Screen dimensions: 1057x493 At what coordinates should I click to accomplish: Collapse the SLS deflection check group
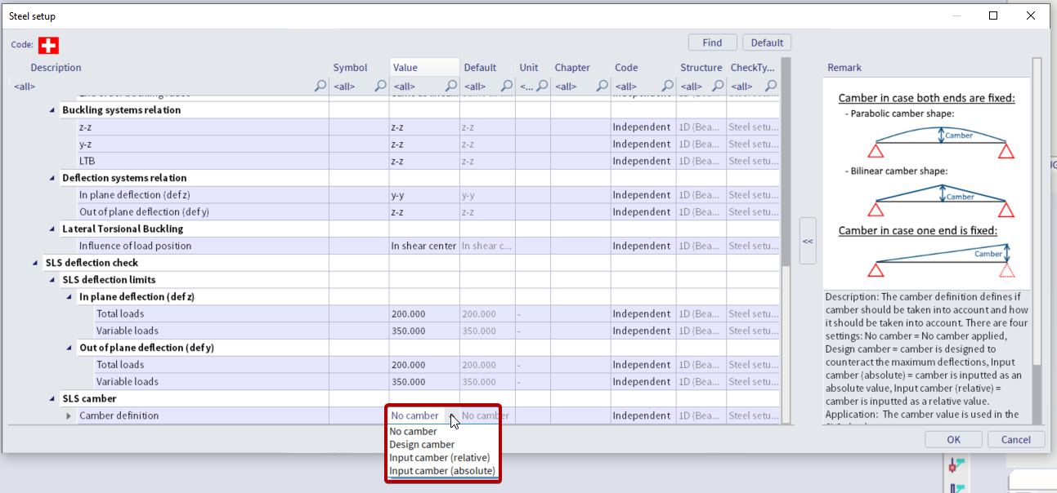tap(35, 263)
